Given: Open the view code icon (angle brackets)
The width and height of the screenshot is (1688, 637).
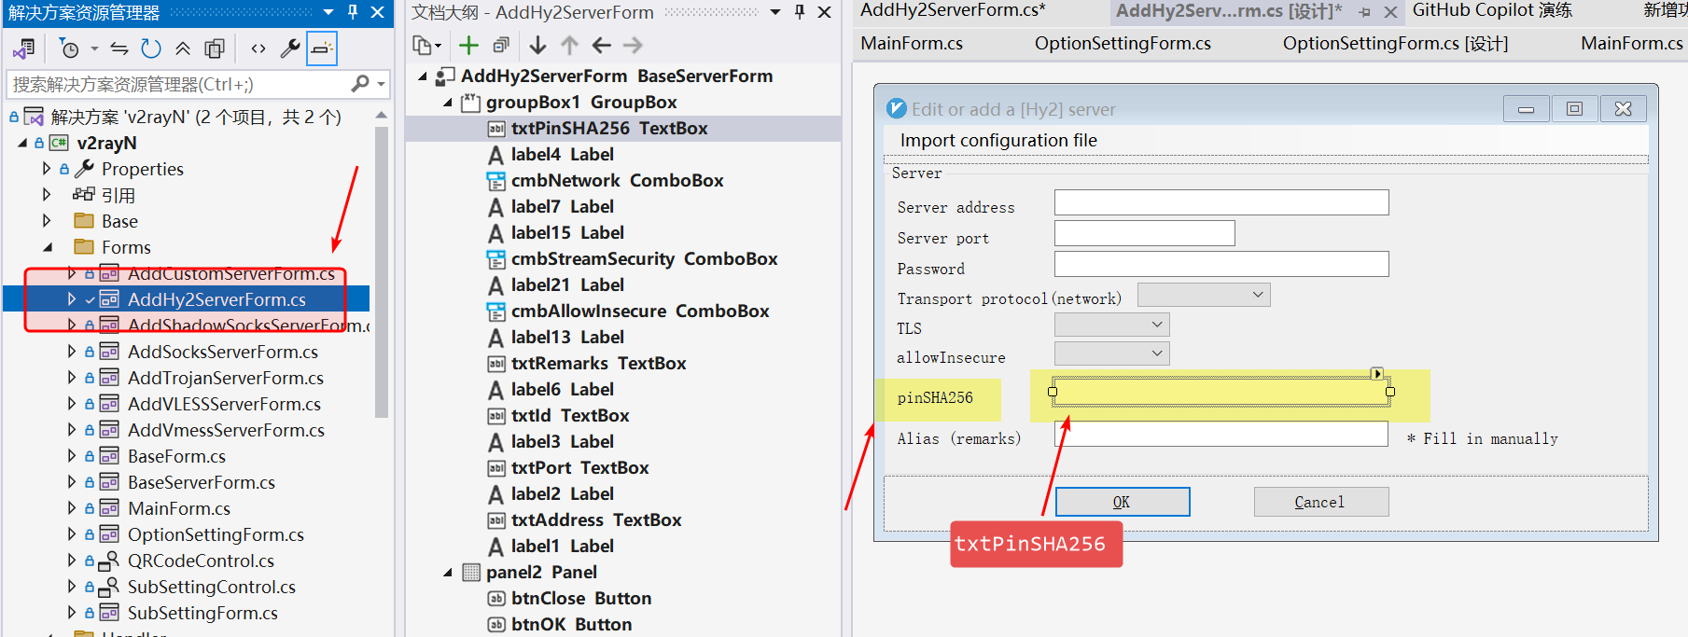Looking at the screenshot, I should click(x=258, y=48).
